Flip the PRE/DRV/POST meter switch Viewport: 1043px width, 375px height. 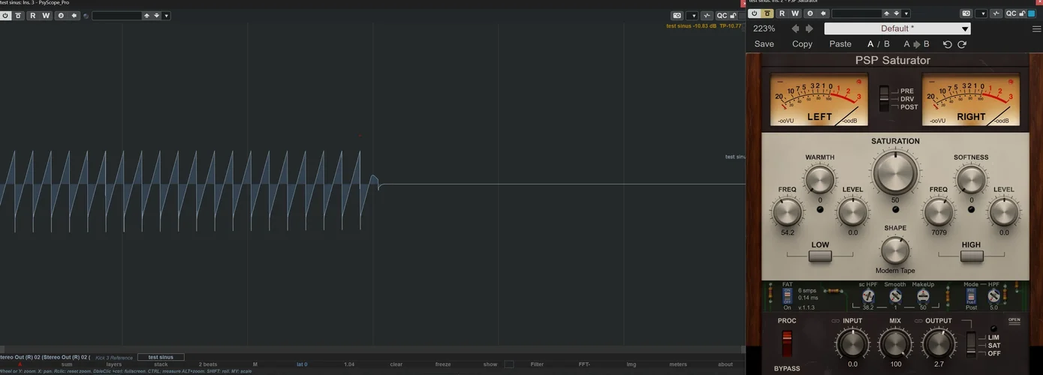coord(885,98)
